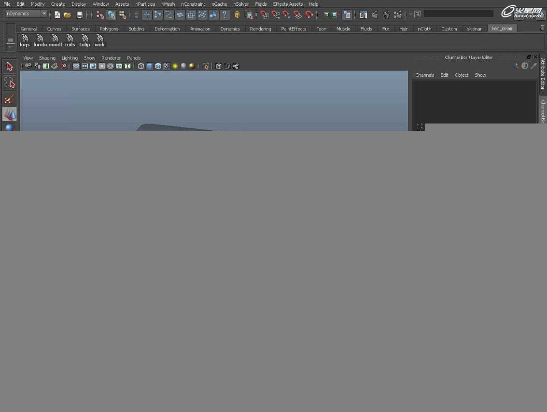The image size is (547, 412).
Task: Select the Move tool with cones icon
Action: click(10, 114)
